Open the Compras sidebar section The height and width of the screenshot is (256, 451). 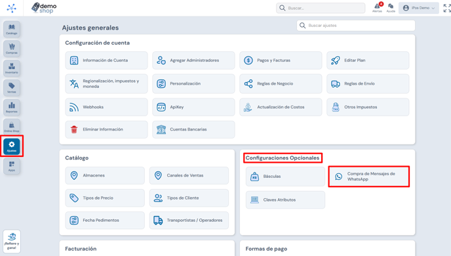[x=12, y=49]
